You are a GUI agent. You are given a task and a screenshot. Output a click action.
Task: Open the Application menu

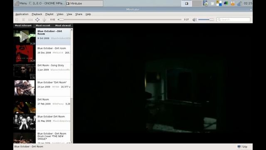22,14
